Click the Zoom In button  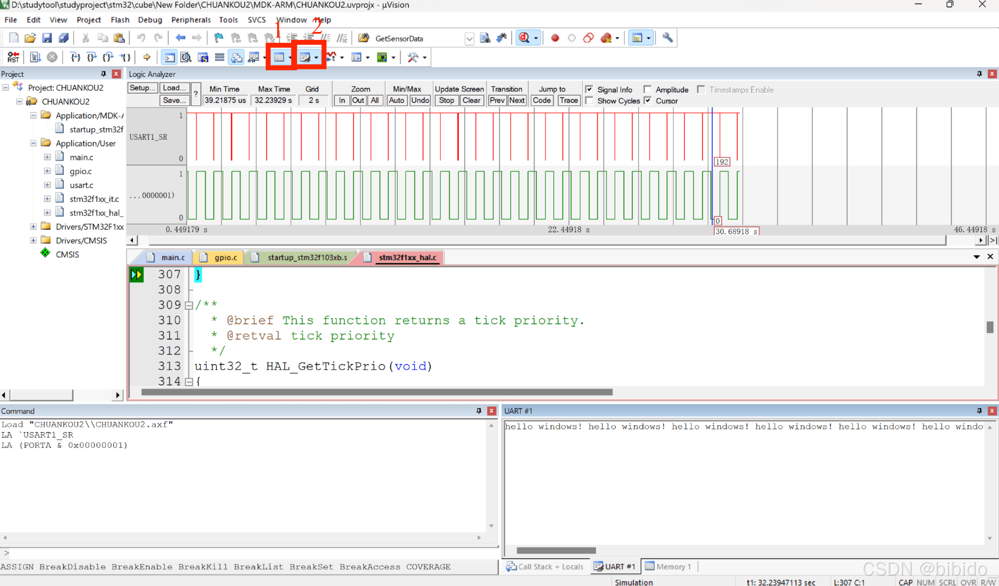(342, 100)
